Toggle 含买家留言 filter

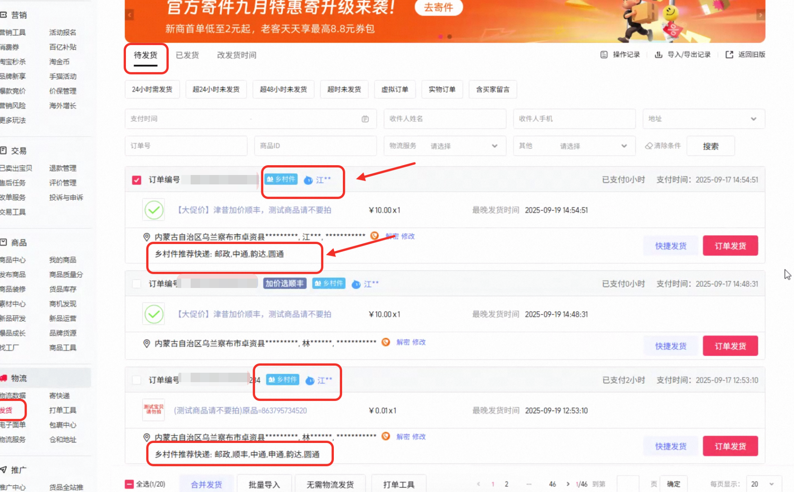(x=493, y=89)
